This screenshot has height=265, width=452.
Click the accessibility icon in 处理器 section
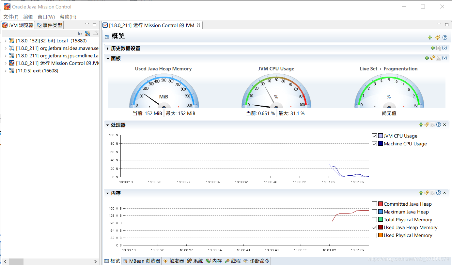click(433, 125)
